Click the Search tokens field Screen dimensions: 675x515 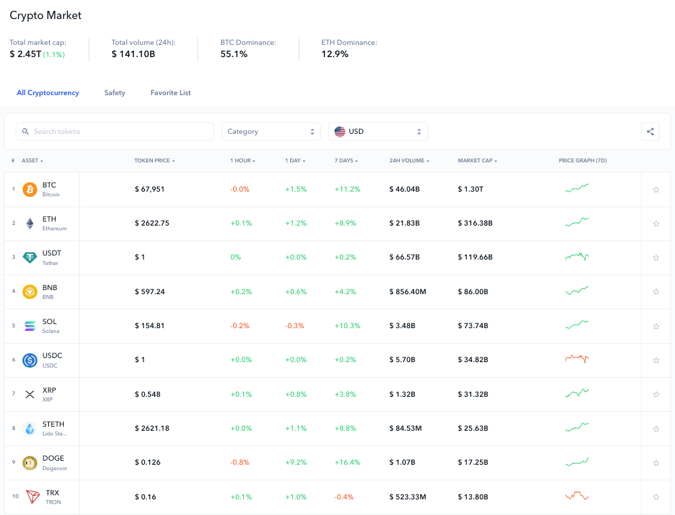(x=115, y=132)
